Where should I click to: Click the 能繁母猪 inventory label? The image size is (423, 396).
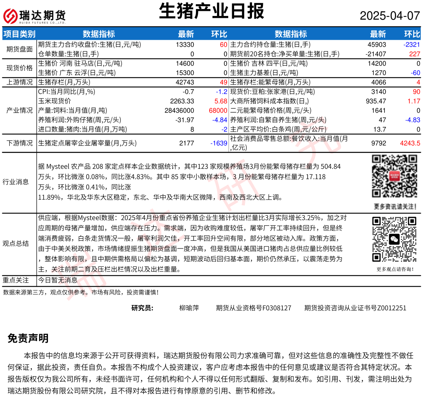tap(270, 82)
